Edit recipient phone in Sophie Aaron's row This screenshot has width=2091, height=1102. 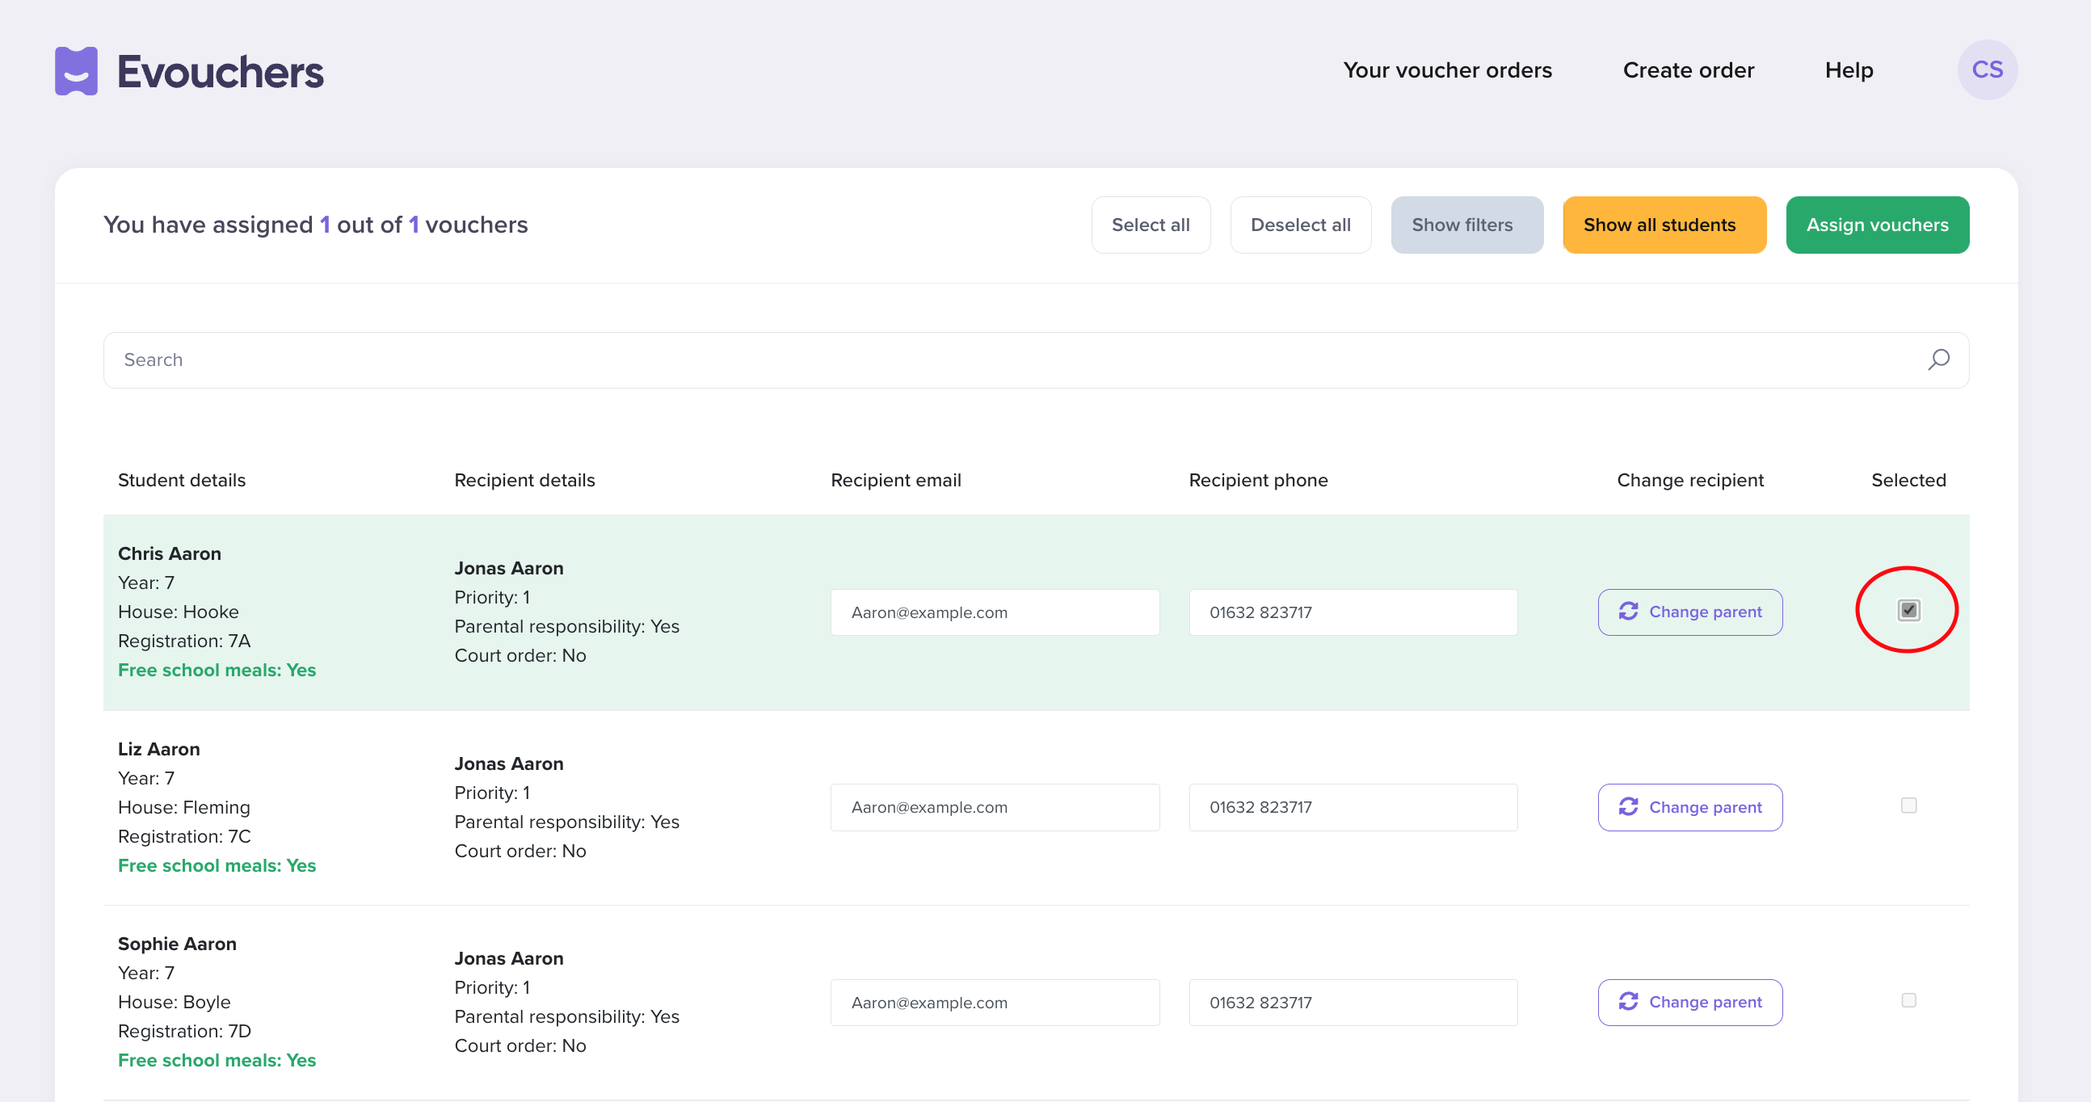pos(1353,1002)
